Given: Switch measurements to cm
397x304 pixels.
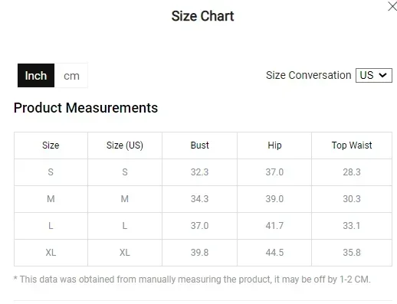Looking at the screenshot, I should click(x=71, y=76).
